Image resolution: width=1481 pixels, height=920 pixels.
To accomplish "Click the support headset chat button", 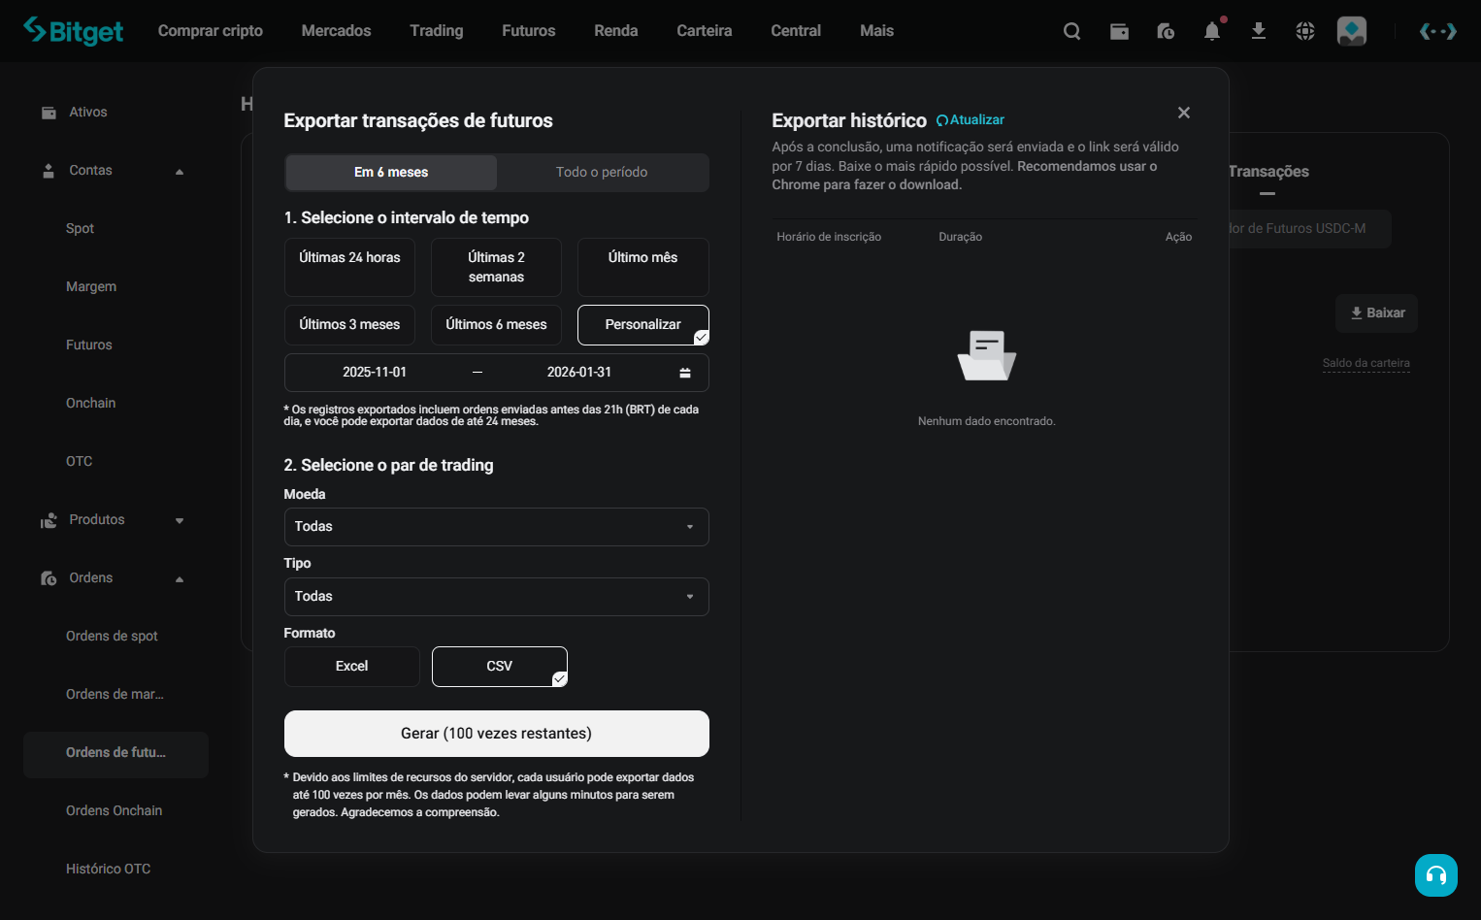I will click(x=1436, y=875).
